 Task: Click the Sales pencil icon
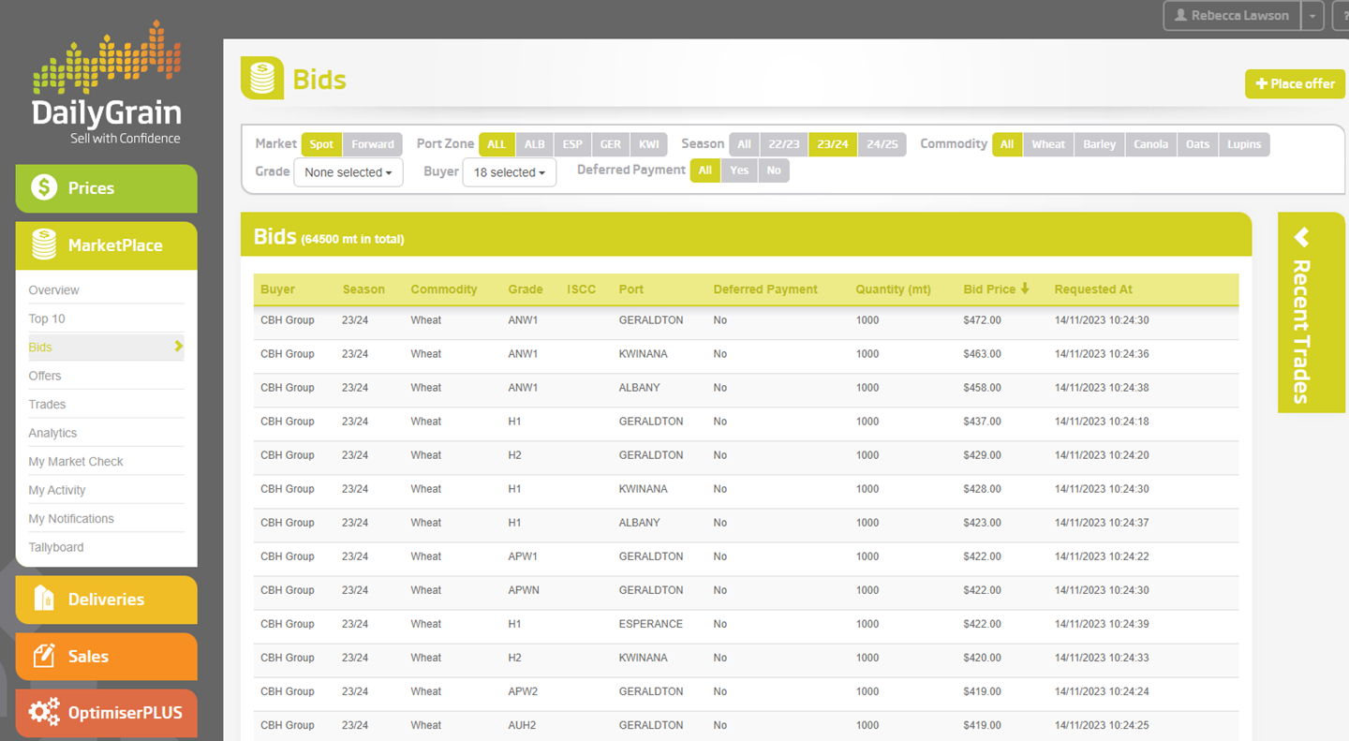tap(43, 656)
